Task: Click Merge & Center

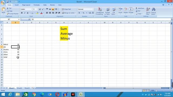Action: 68,13
